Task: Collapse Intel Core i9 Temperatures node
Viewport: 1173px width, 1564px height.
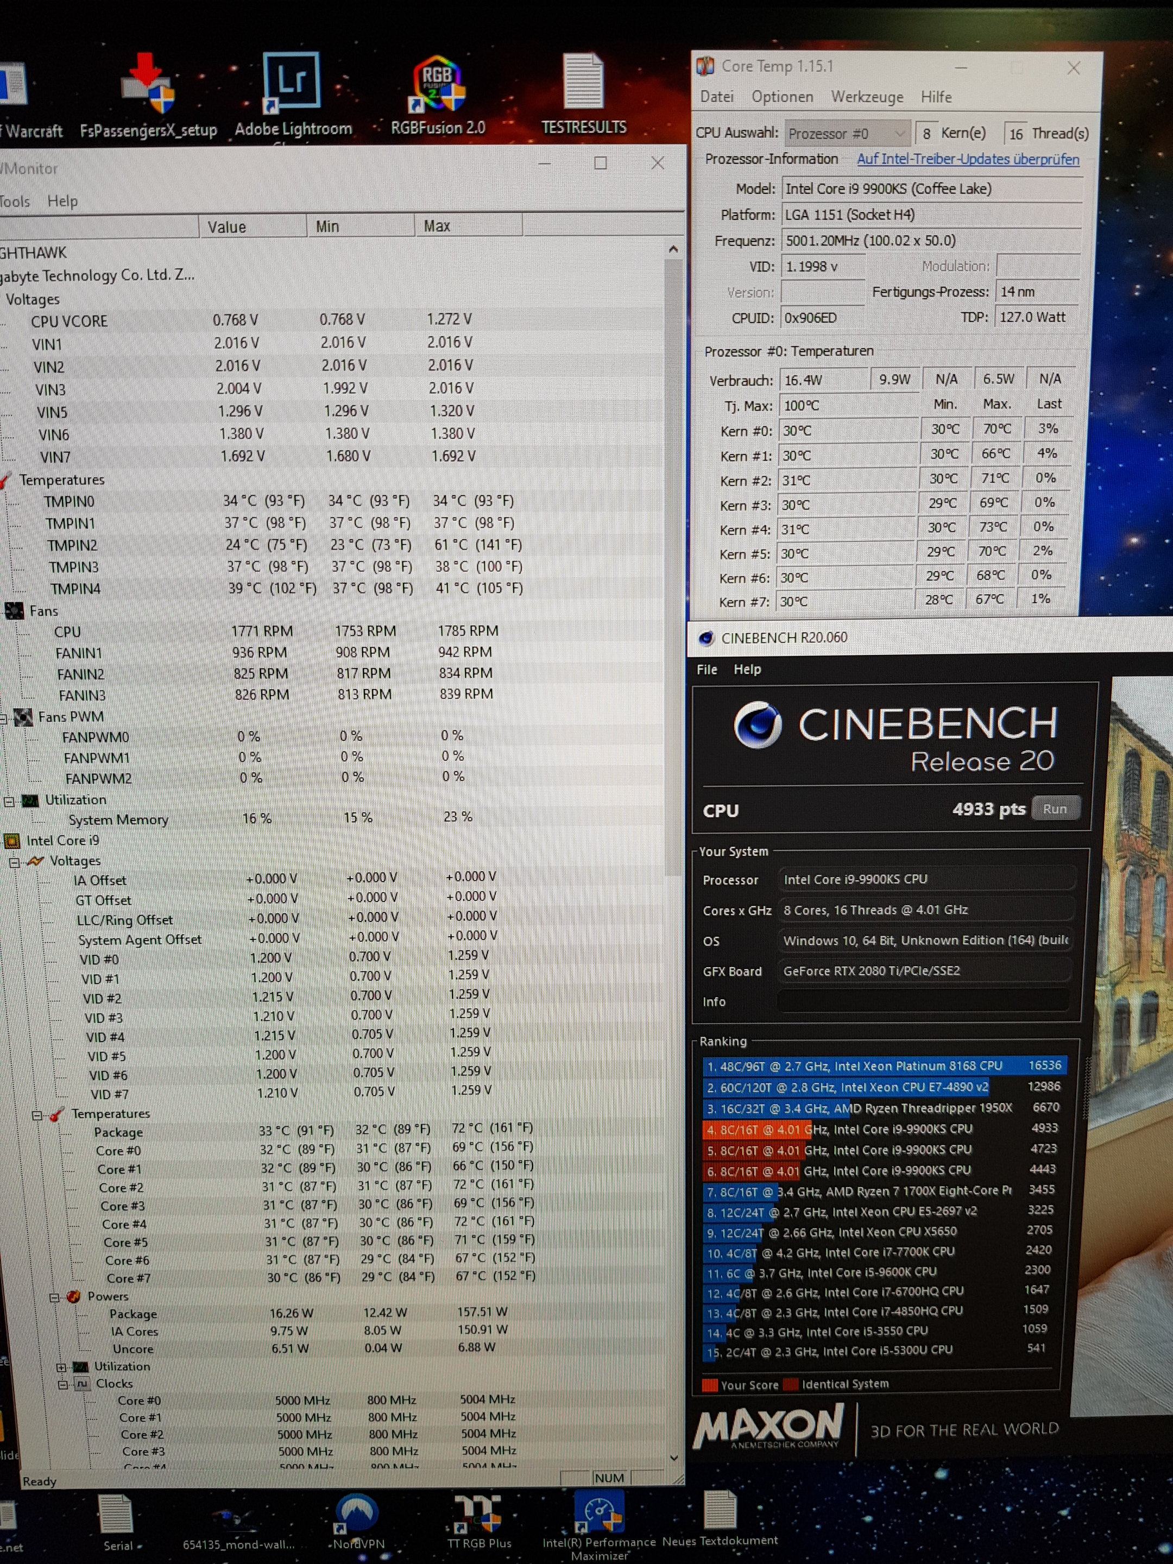Action: pos(37,1115)
